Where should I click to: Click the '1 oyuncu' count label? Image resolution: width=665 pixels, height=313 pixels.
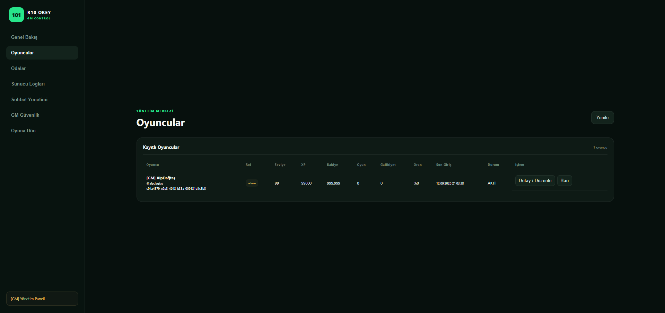pyautogui.click(x=600, y=147)
